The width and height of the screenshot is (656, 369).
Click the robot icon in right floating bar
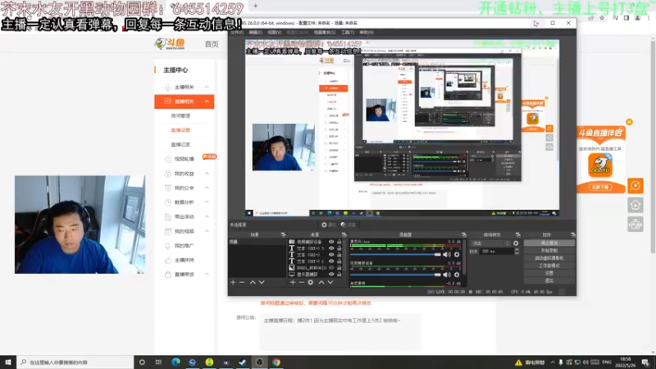point(635,225)
